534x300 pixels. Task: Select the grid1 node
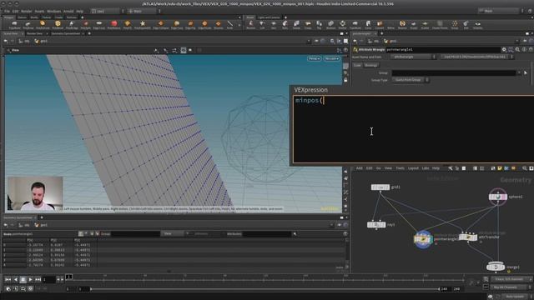click(380, 187)
